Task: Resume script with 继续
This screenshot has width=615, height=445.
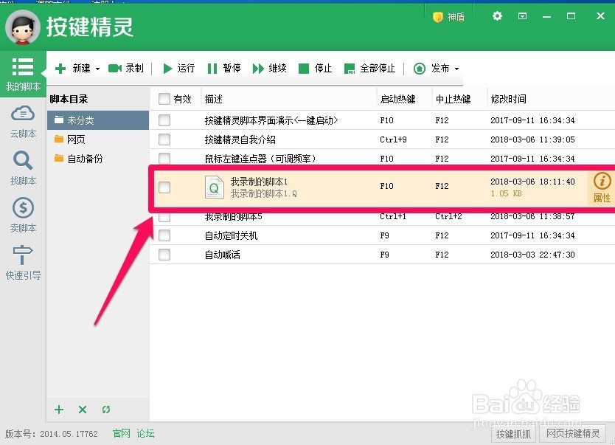Action: pos(269,69)
